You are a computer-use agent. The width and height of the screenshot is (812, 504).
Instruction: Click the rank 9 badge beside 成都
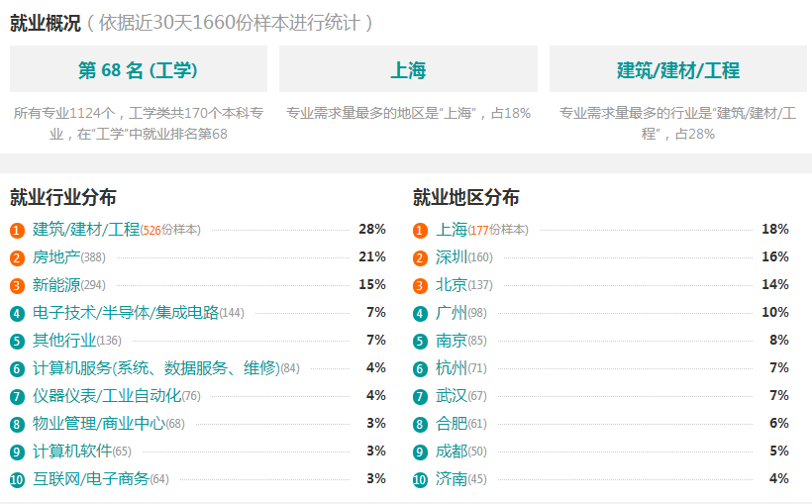(x=420, y=453)
